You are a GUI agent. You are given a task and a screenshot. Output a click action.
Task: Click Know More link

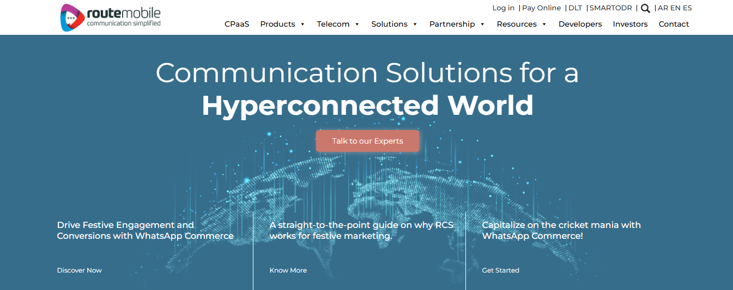tap(288, 270)
